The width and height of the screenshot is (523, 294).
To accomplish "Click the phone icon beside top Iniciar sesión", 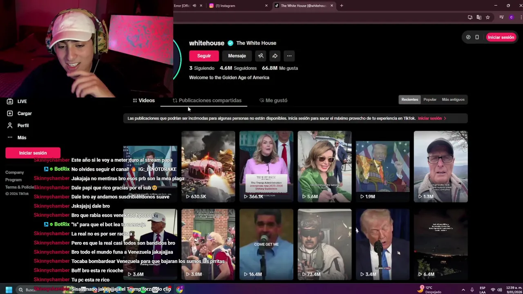I will pos(477,37).
